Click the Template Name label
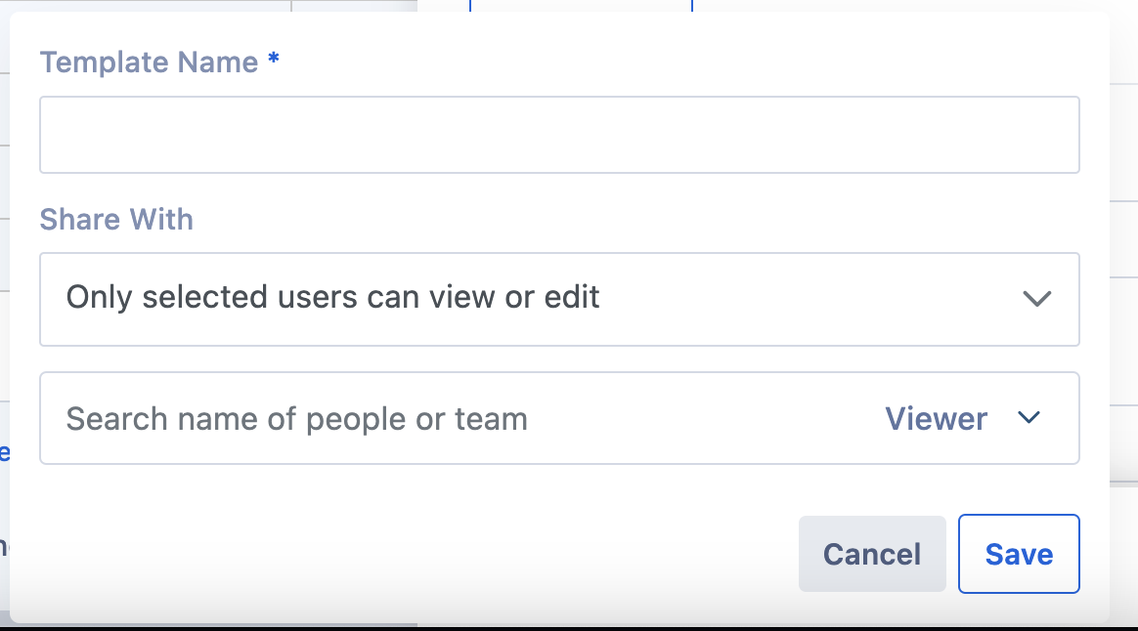 point(149,63)
